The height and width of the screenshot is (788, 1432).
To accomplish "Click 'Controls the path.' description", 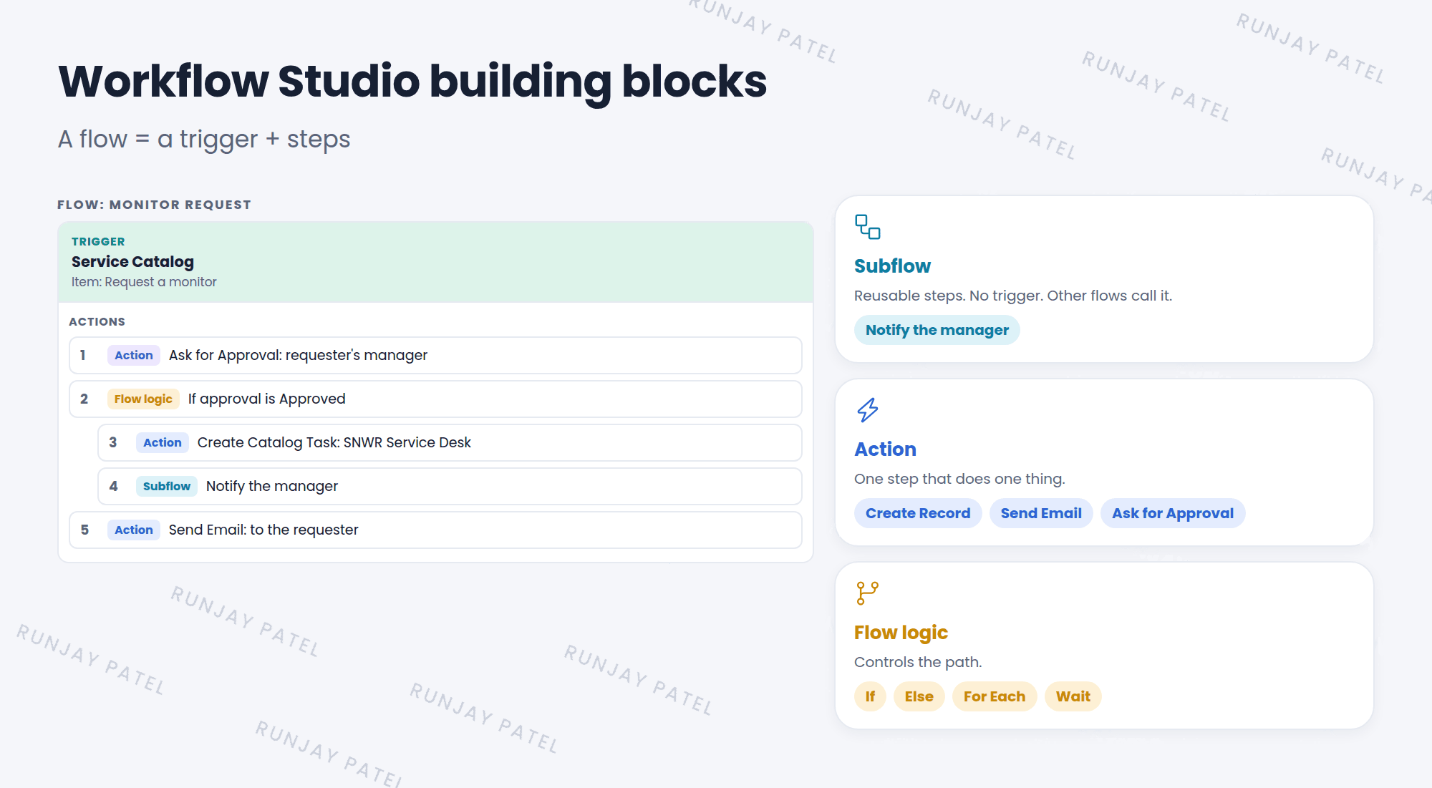I will [918, 662].
